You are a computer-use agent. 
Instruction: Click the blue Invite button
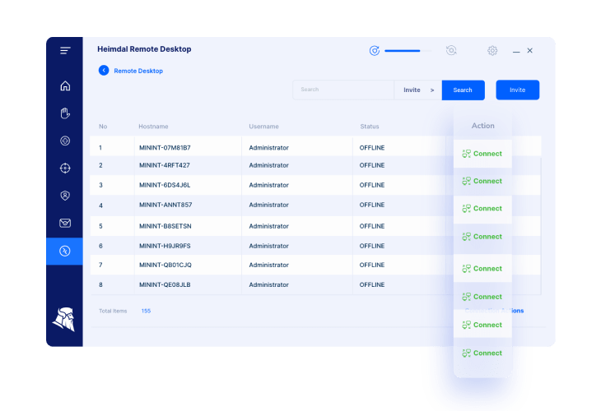click(x=518, y=90)
